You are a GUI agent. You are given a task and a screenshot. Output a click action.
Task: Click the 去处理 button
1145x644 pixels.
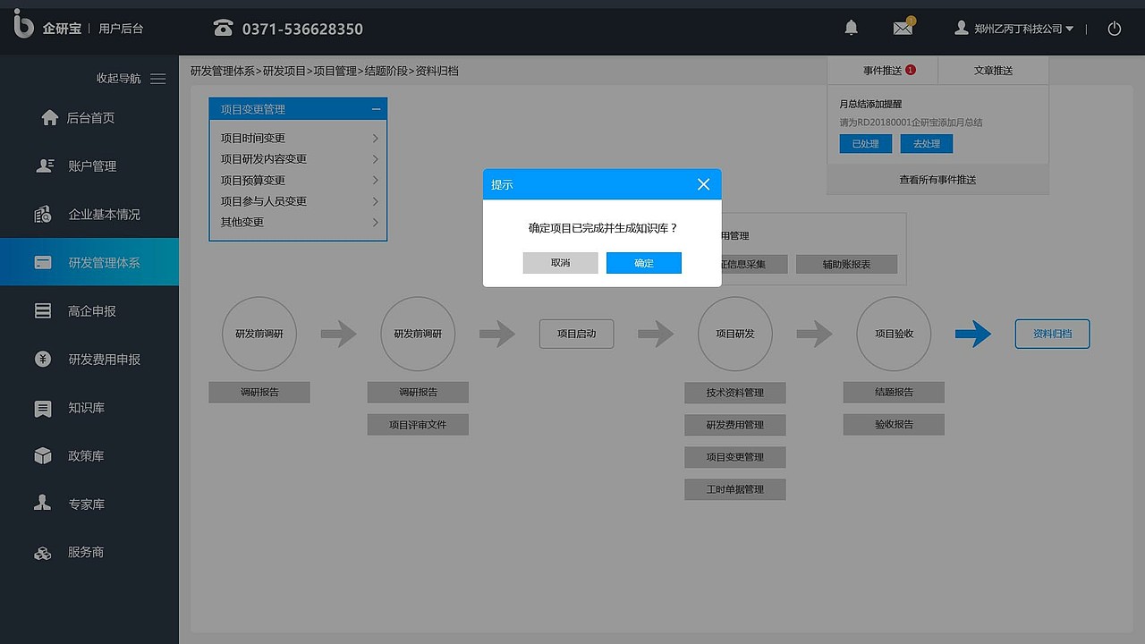tap(927, 143)
